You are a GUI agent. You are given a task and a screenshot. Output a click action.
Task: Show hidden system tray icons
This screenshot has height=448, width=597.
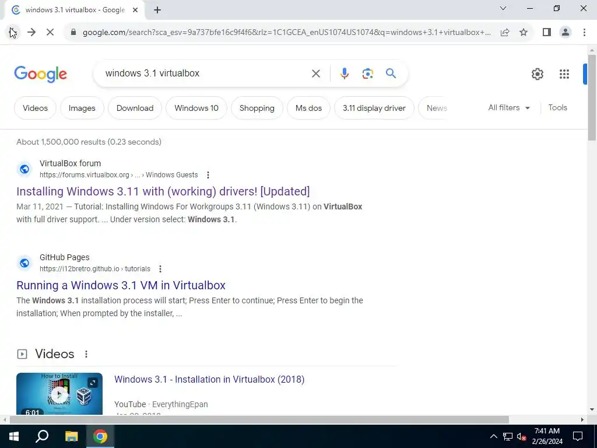pos(493,436)
